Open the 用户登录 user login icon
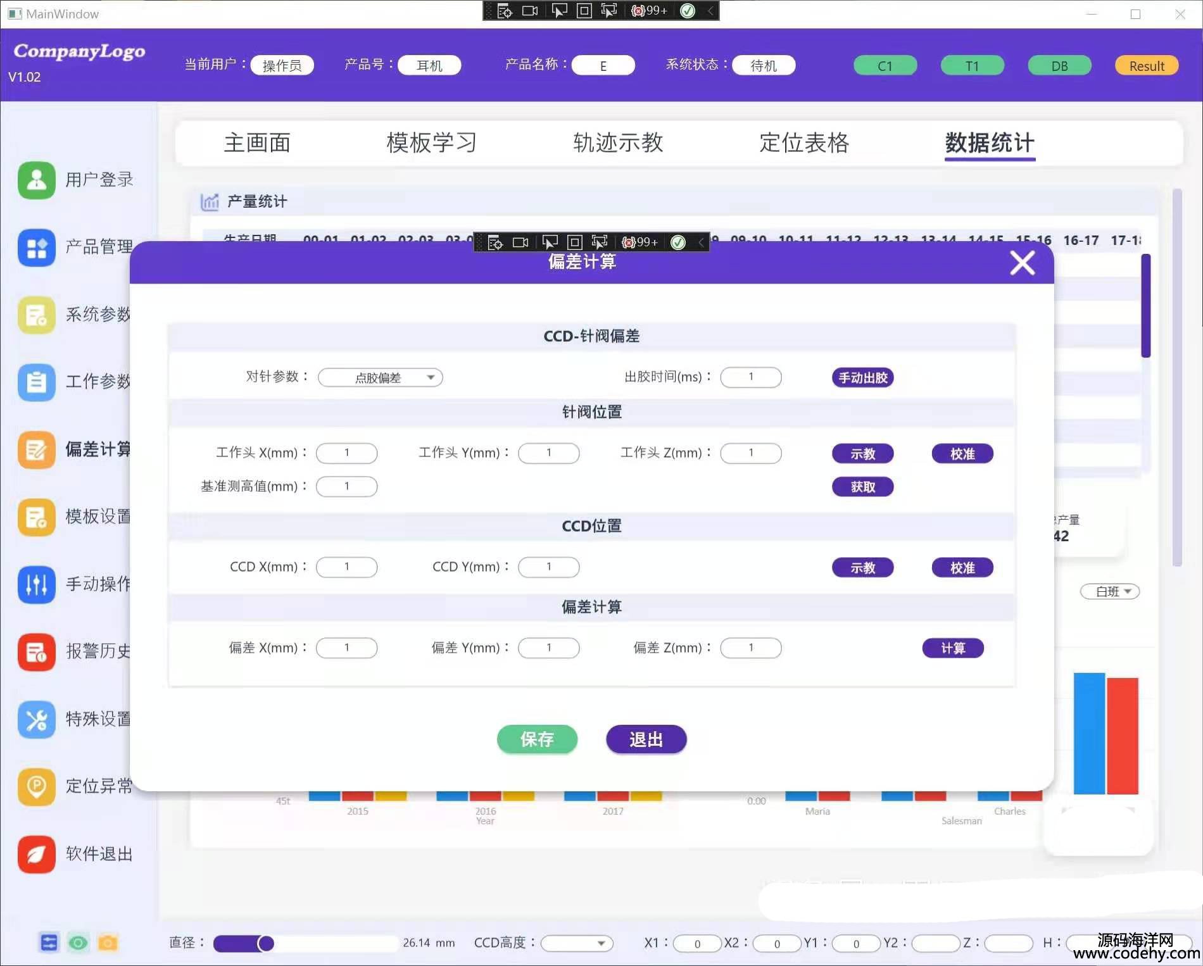The image size is (1203, 966). [37, 180]
